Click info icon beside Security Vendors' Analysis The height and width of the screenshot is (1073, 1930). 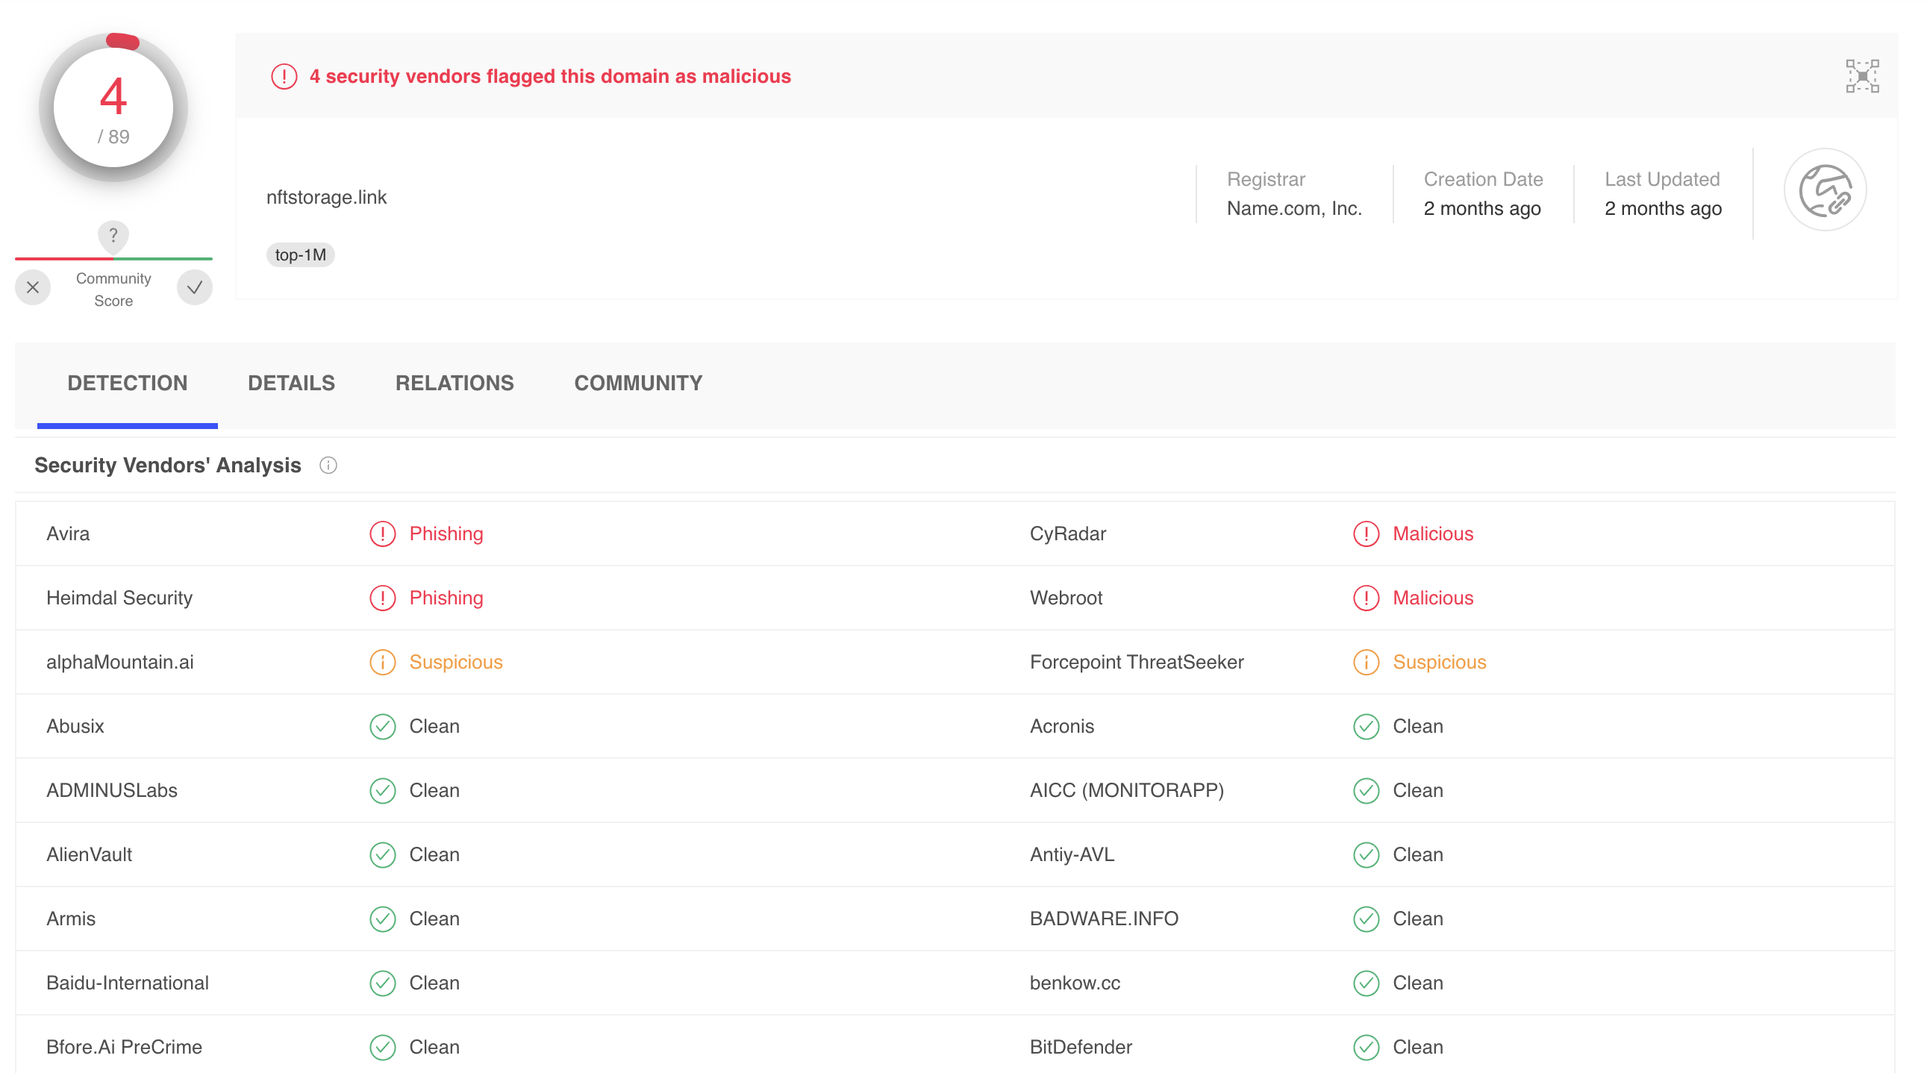click(x=328, y=466)
